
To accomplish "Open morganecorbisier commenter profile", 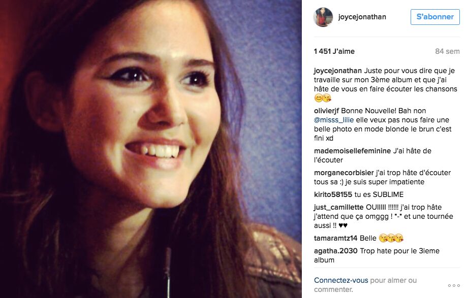I will pos(344,173).
